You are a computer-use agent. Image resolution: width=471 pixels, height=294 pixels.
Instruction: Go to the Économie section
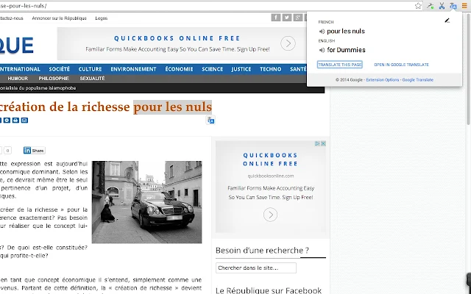(179, 69)
